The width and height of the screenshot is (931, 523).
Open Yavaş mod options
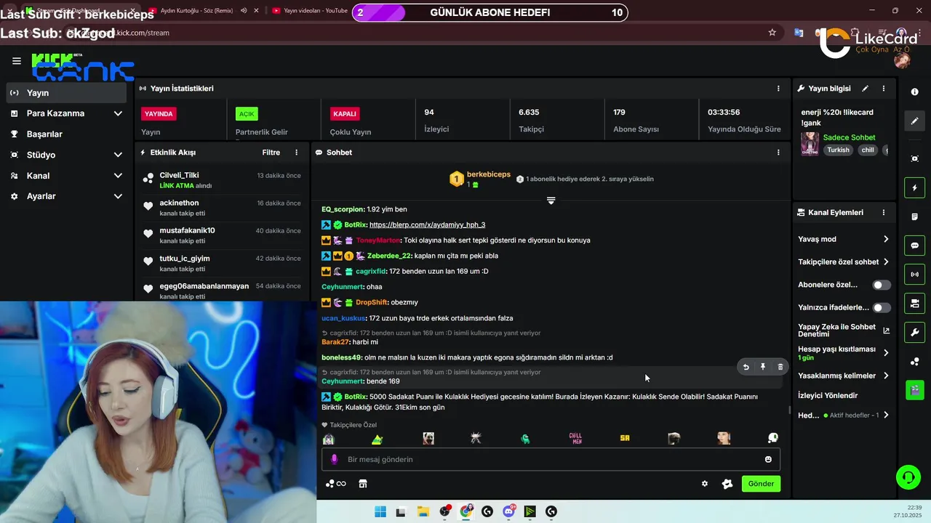coord(844,239)
